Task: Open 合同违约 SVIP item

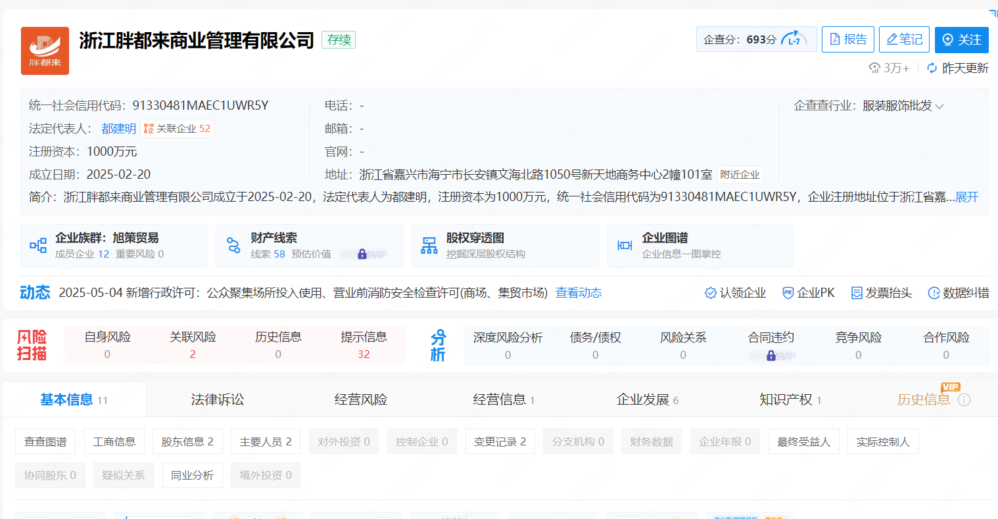Action: (771, 346)
